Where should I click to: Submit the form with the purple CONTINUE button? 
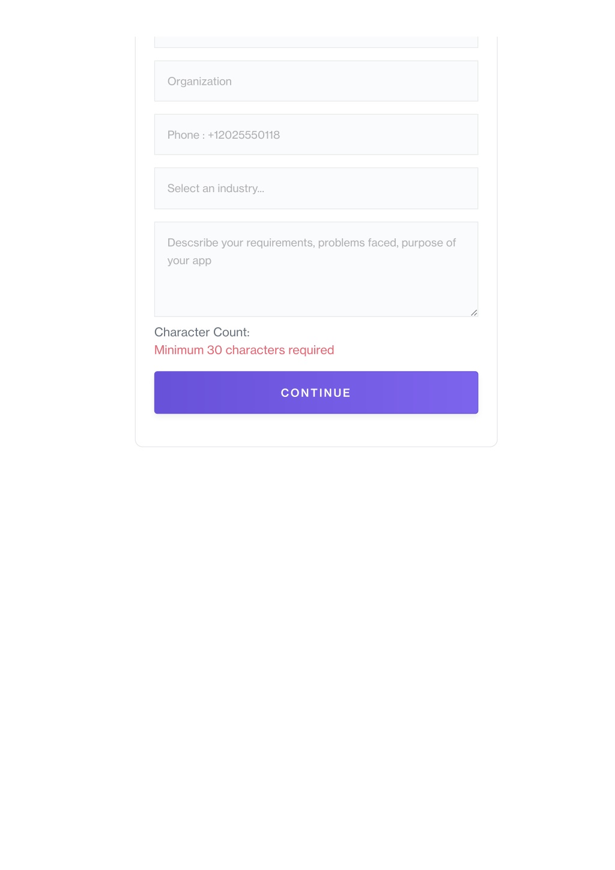tap(316, 393)
